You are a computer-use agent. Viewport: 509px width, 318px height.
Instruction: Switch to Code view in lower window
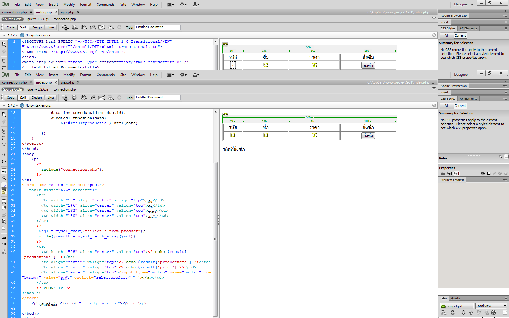(11, 98)
